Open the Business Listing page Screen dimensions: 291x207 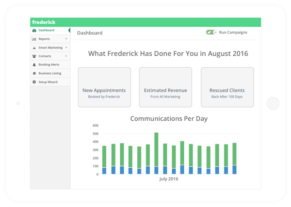(x=50, y=73)
